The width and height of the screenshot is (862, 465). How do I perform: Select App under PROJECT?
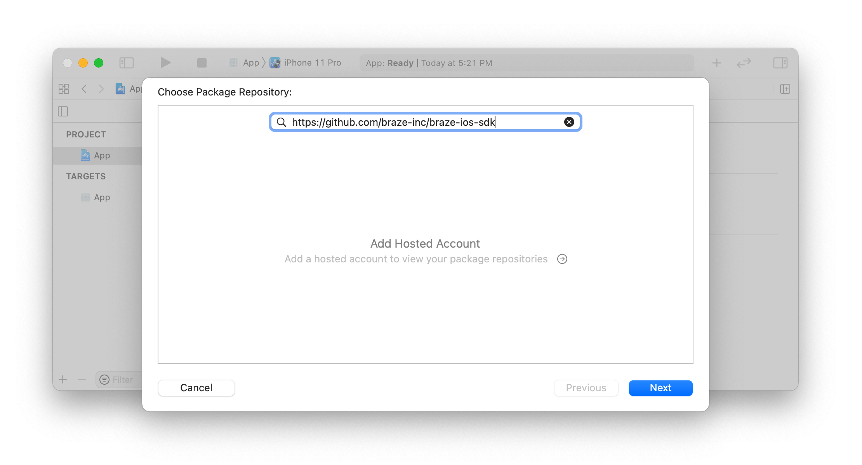[x=102, y=156]
